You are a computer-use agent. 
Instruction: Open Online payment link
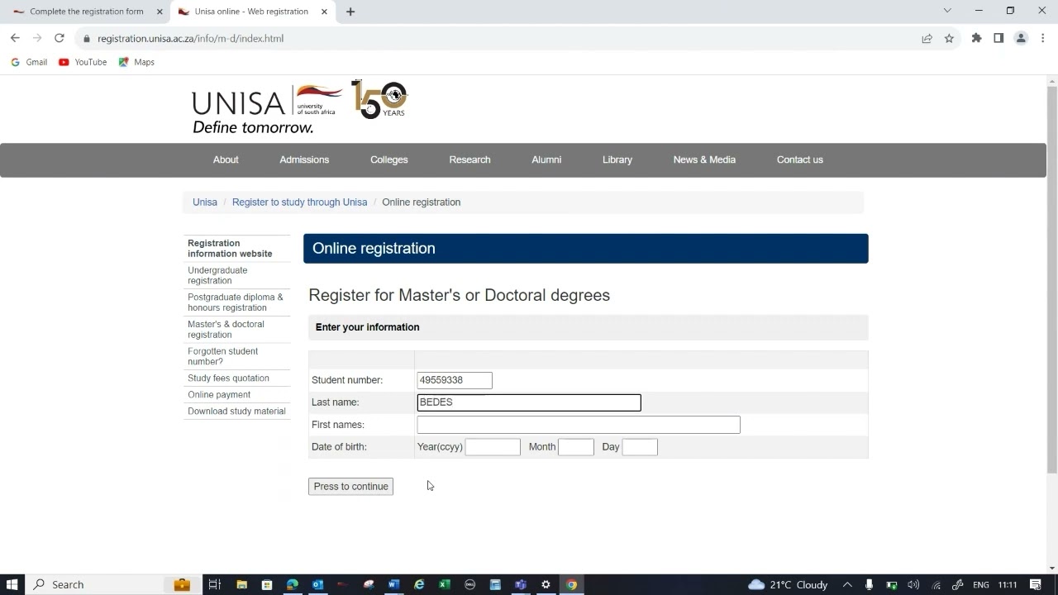(x=219, y=394)
